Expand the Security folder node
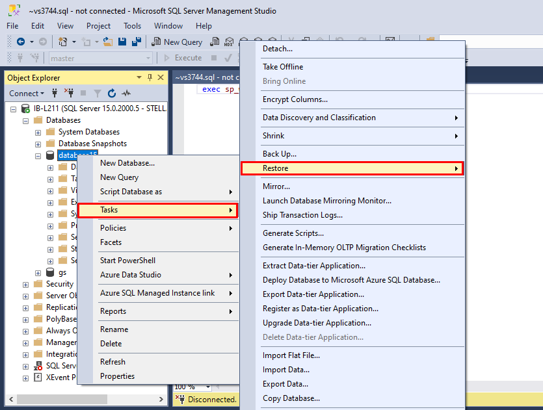This screenshot has width=543, height=410. 25,285
